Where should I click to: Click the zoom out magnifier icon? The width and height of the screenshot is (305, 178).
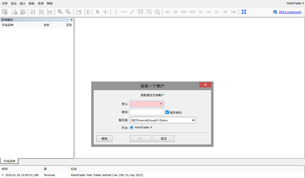tap(68, 12)
